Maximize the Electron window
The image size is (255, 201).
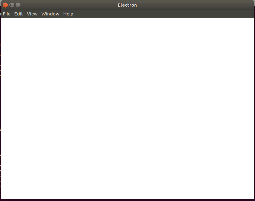pos(12,5)
